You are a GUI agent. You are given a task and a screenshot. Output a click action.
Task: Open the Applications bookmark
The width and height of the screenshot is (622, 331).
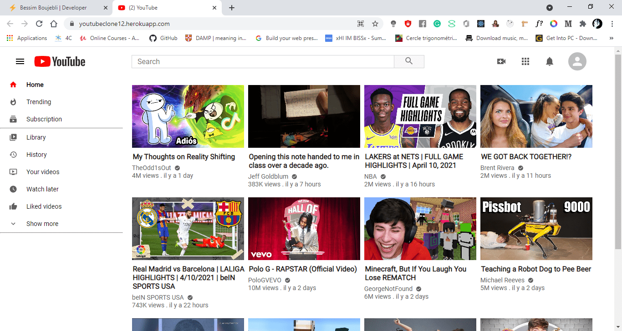point(27,38)
